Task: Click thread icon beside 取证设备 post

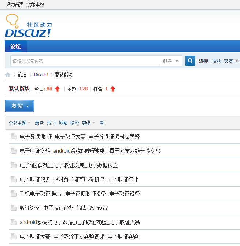Action: [x=14, y=208]
